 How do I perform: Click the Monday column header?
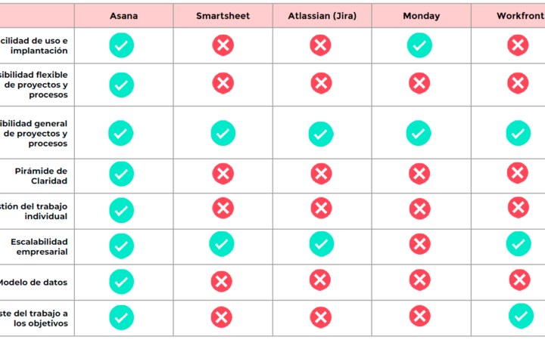pyautogui.click(x=422, y=16)
